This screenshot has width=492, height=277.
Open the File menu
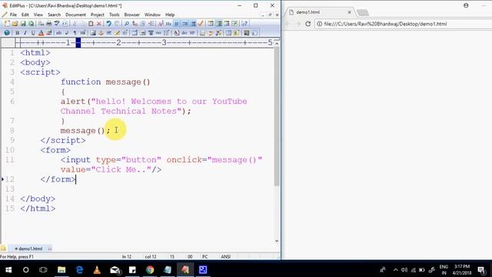click(x=13, y=15)
